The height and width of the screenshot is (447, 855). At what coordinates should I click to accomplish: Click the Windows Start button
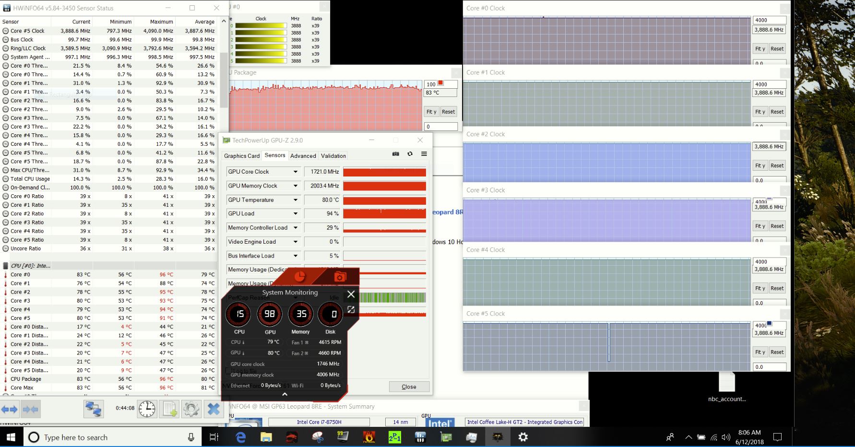click(11, 437)
